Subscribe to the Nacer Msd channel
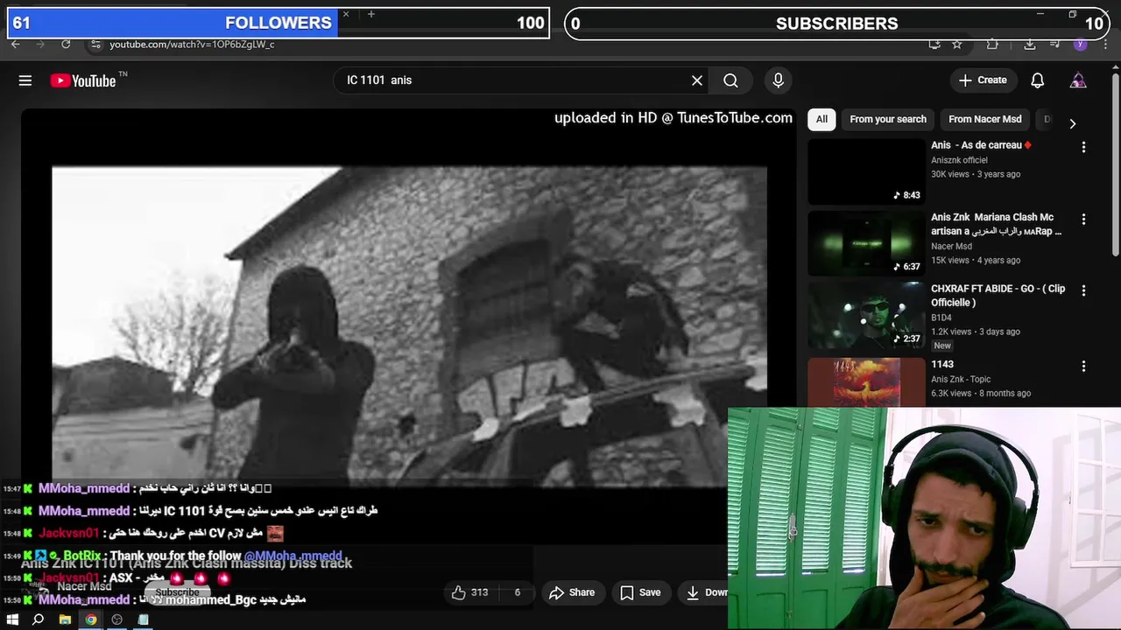1121x630 pixels. pos(177,592)
